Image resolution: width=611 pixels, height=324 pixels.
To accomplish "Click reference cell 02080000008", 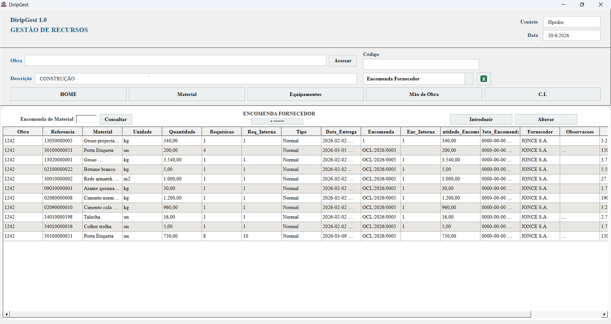I will (x=63, y=198).
